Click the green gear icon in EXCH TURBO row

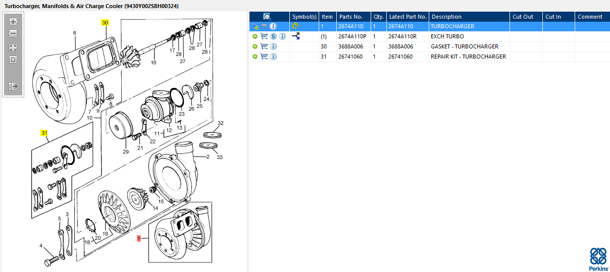[256, 36]
